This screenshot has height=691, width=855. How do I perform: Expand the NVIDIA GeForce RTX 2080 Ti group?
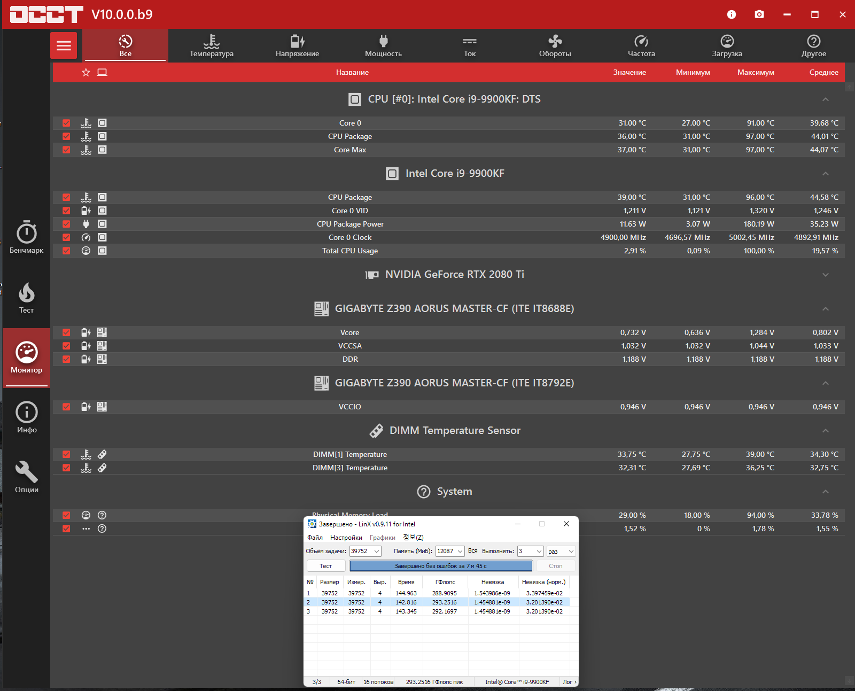pyautogui.click(x=826, y=275)
